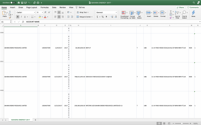Click the Cell Styles icon
The height and width of the screenshot is (125, 201).
pos(138,13)
